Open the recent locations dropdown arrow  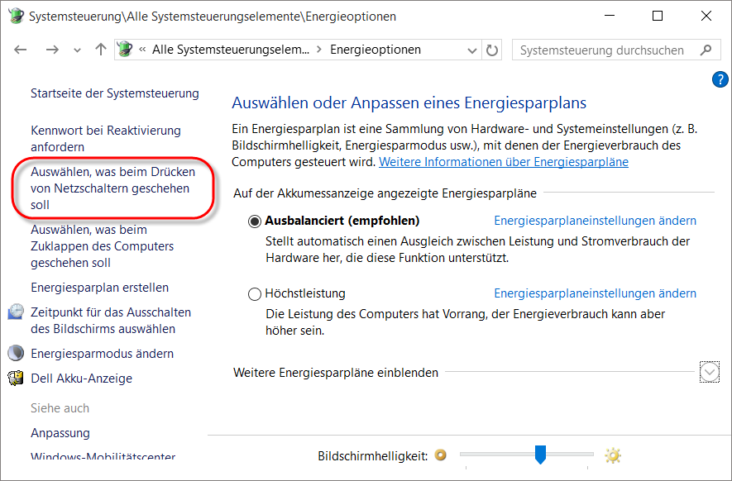click(x=78, y=50)
